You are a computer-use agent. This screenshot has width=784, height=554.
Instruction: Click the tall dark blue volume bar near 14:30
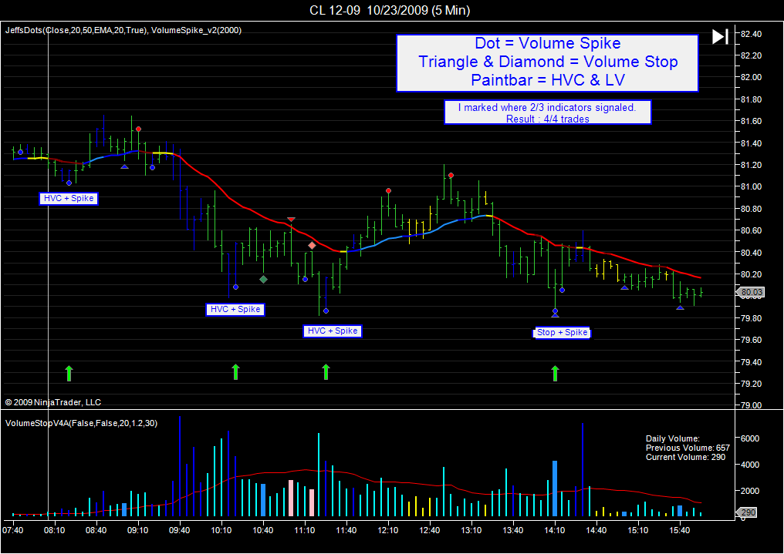tap(583, 470)
